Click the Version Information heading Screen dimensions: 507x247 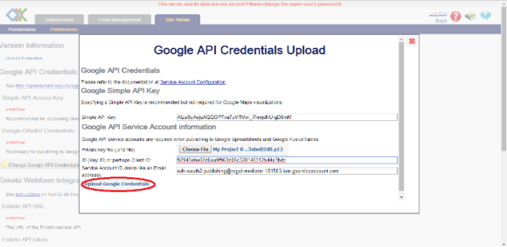(32, 45)
